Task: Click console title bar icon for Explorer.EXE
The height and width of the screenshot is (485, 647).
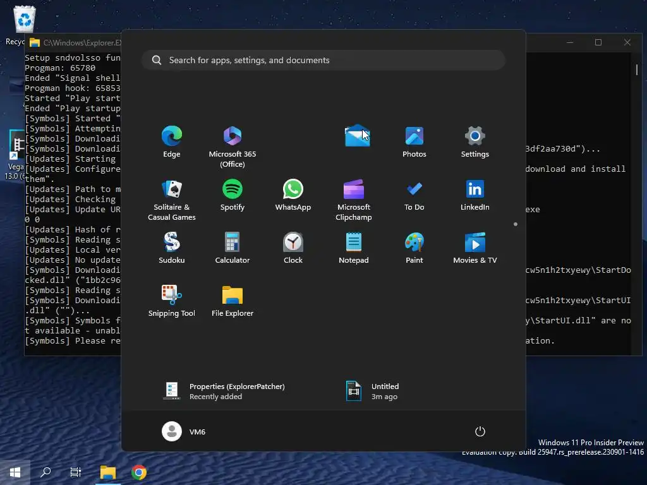Action: (x=35, y=42)
